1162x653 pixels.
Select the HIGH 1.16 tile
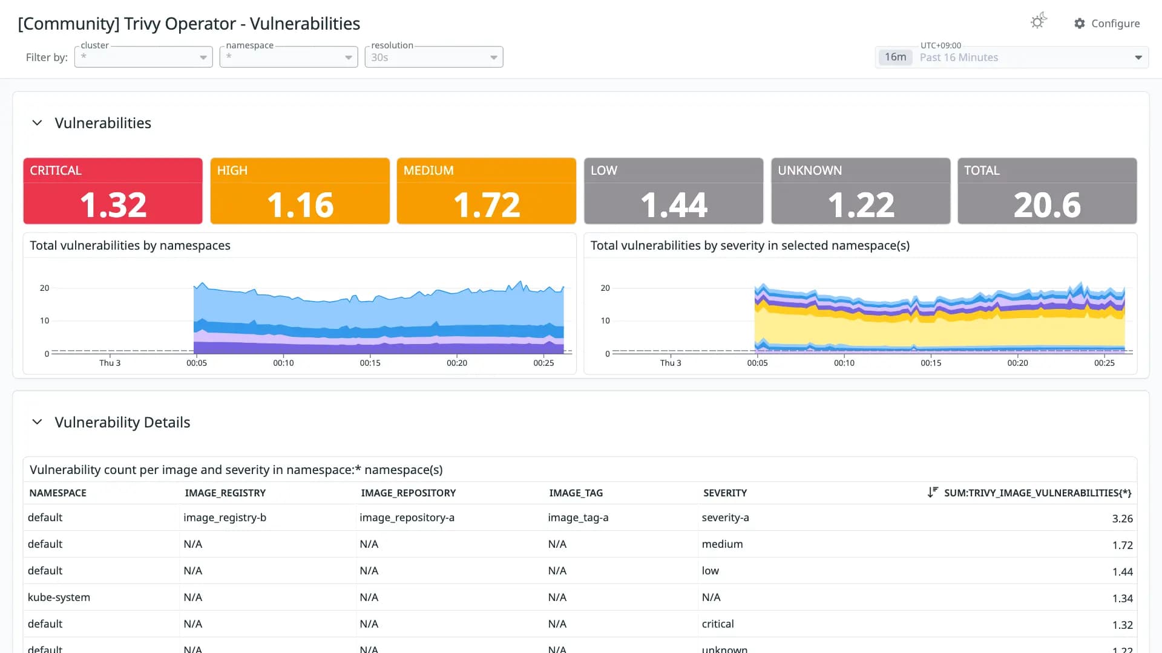300,191
